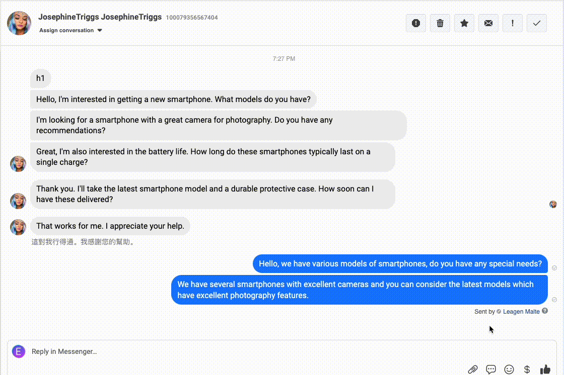Send a thumbs-up like

545,369
